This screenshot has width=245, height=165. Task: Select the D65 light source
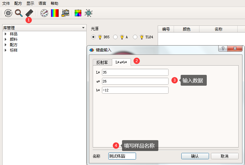(93, 37)
